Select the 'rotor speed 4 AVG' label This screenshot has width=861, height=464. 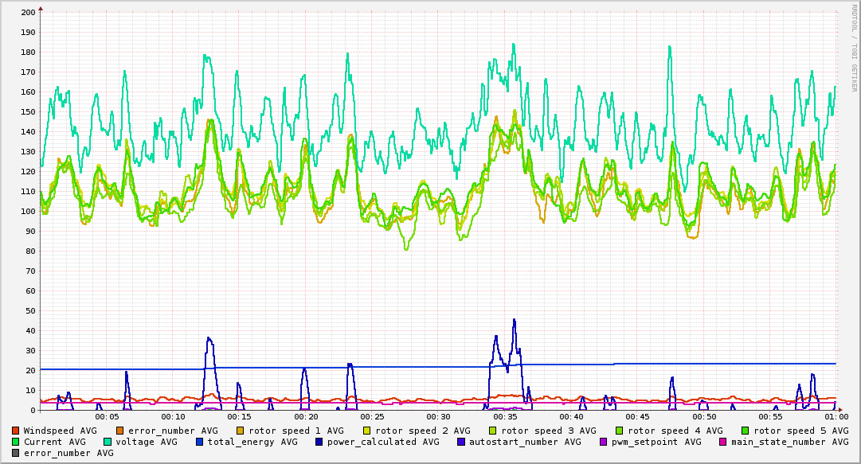675,431
